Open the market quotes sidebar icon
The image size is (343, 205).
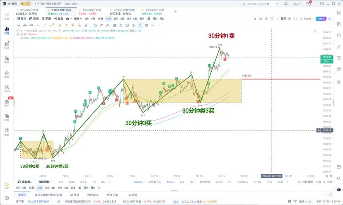7,30
